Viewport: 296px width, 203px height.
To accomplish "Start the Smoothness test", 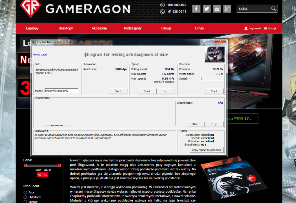I will pos(195,124).
